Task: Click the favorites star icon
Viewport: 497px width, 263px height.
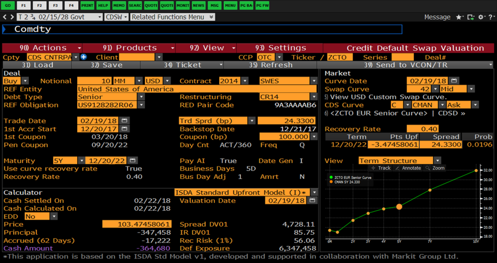Action: tap(459, 17)
